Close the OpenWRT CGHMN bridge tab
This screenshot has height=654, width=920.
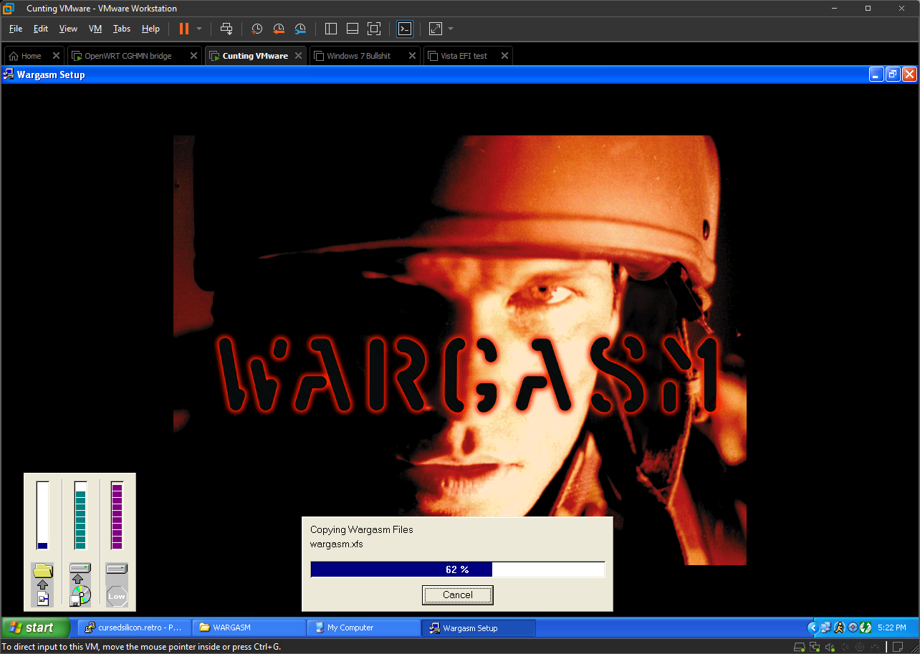(193, 56)
